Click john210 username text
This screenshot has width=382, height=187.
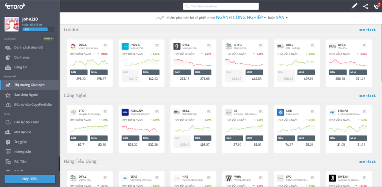[30, 19]
